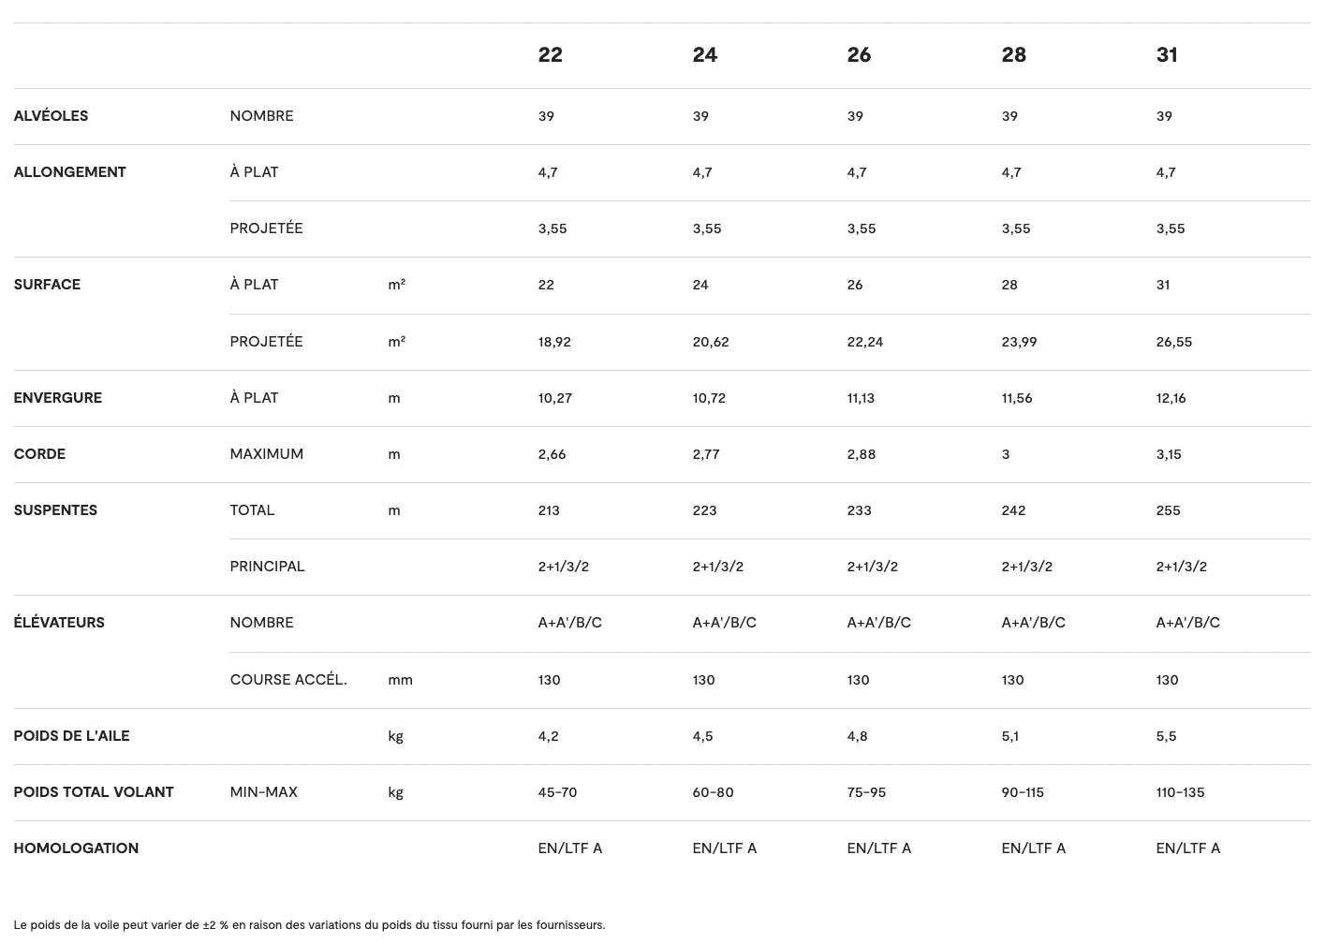
Task: Click the bold size 26 column header
Action: click(x=858, y=55)
